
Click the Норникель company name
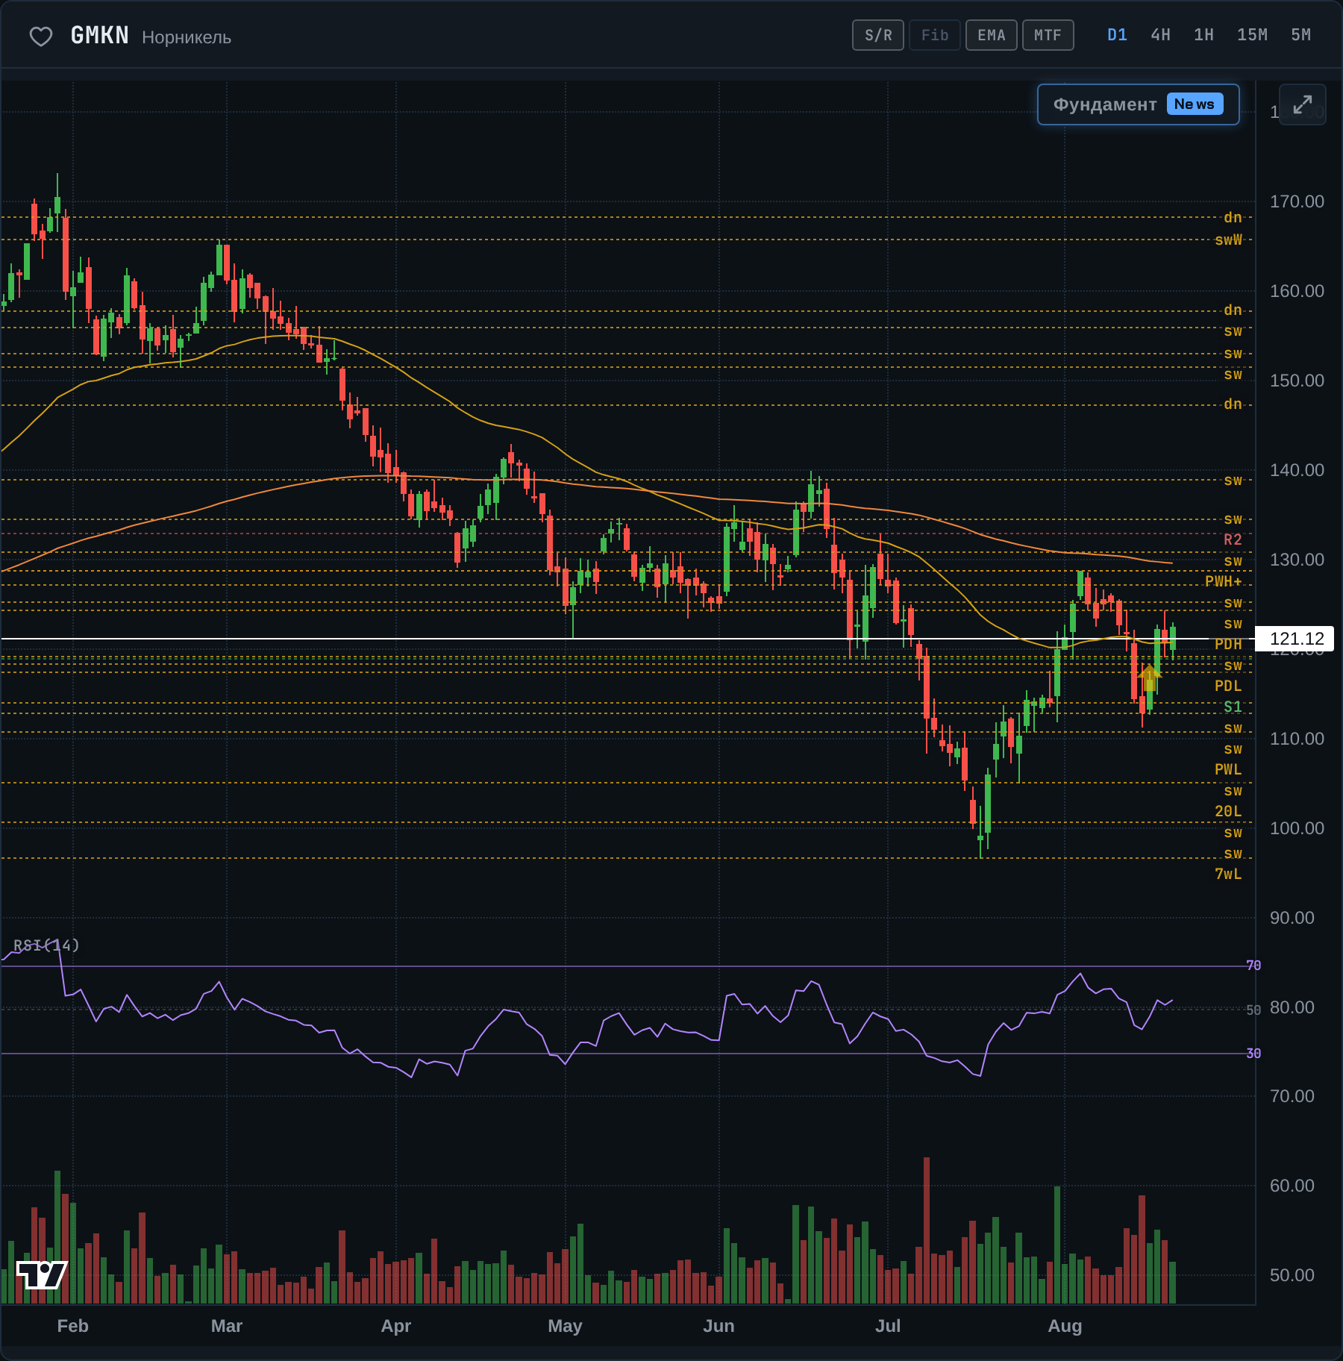pyautogui.click(x=187, y=37)
